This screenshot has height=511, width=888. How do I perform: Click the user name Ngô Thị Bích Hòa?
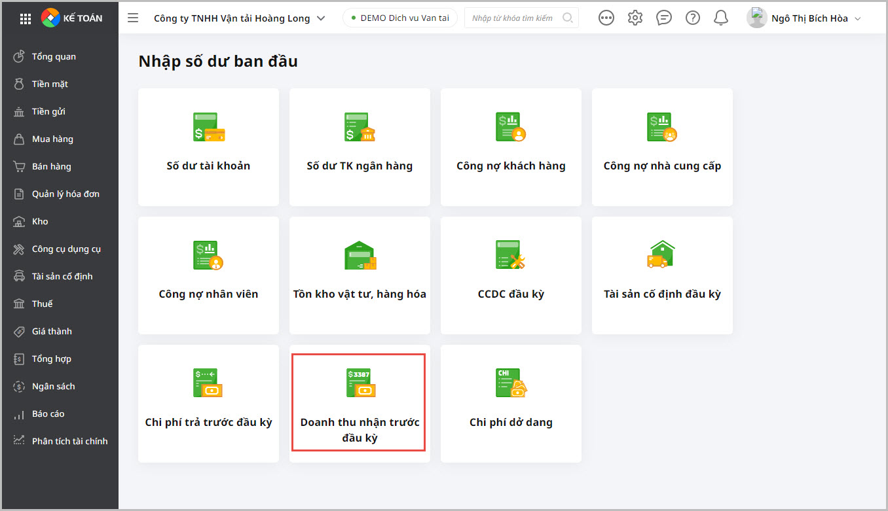(x=809, y=18)
